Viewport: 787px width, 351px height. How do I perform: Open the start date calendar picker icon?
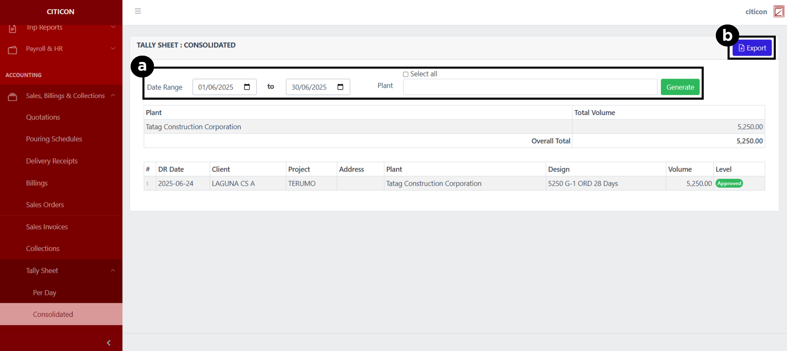tap(247, 87)
